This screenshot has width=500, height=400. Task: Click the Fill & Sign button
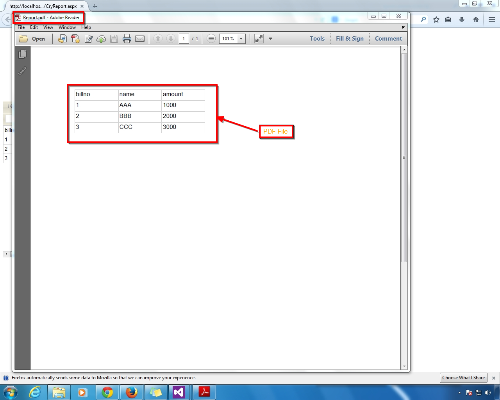click(350, 38)
